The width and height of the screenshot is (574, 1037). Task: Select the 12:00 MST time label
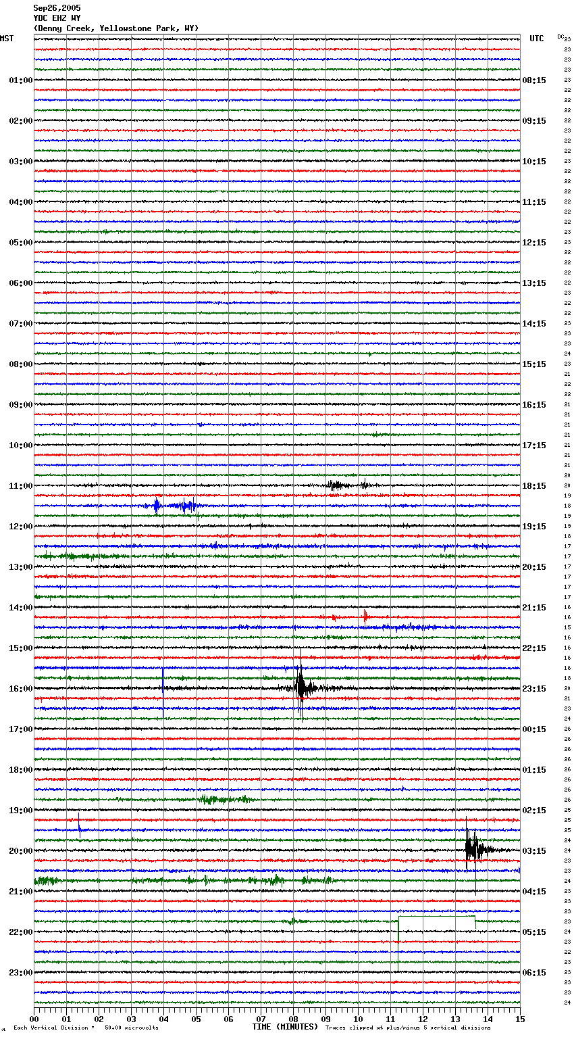20,527
